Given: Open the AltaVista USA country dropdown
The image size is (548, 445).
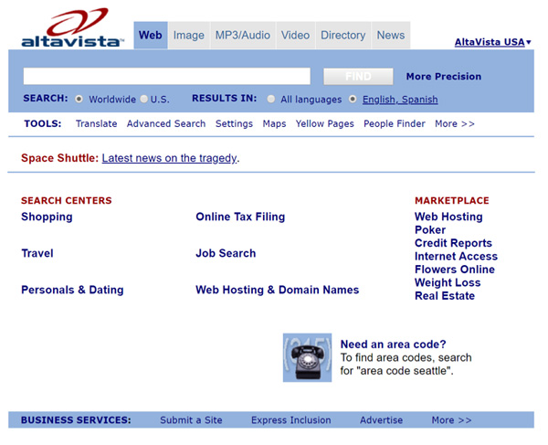Looking at the screenshot, I should click(x=493, y=42).
